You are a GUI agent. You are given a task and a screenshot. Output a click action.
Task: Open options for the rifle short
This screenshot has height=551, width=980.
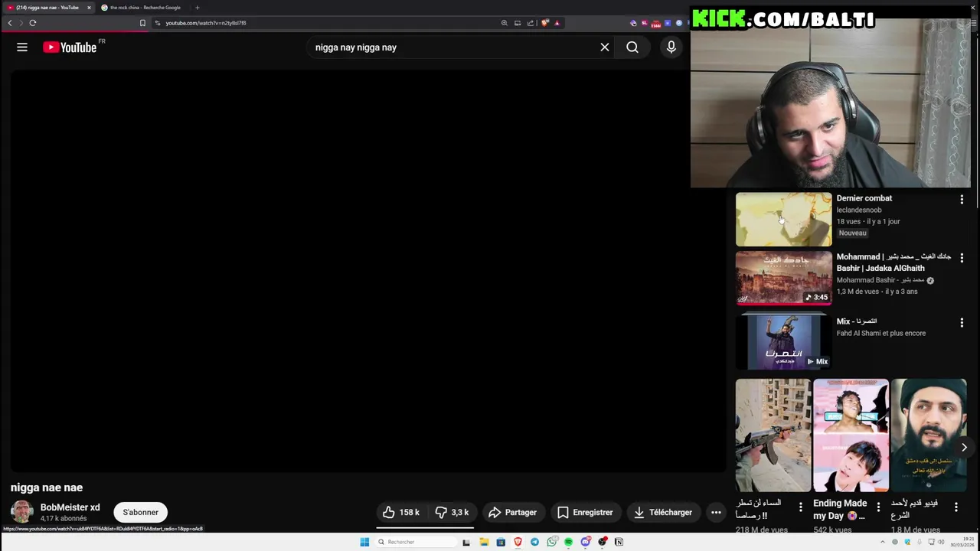[x=800, y=507]
